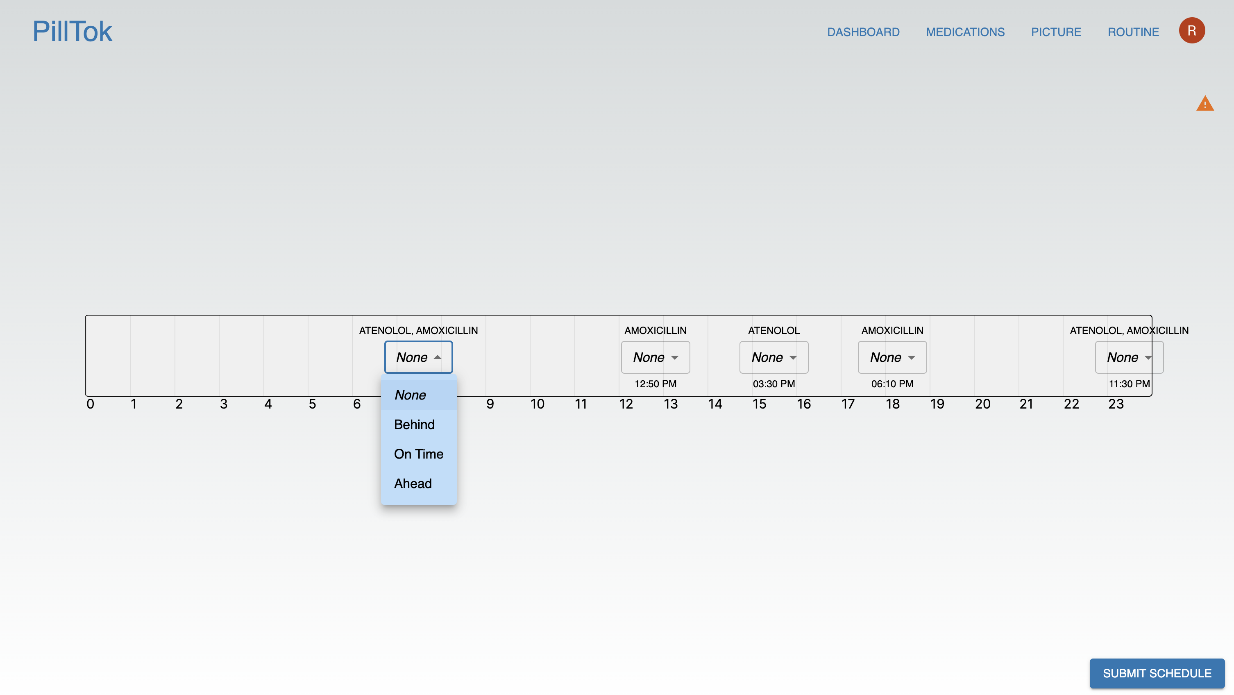
Task: Open the Routine nav link
Action: [x=1132, y=32]
